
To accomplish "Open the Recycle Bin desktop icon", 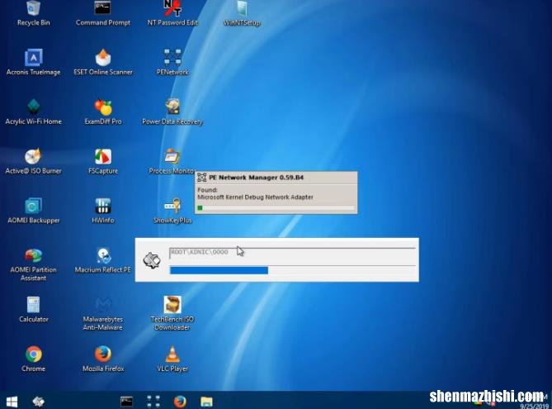I will 33,12.
